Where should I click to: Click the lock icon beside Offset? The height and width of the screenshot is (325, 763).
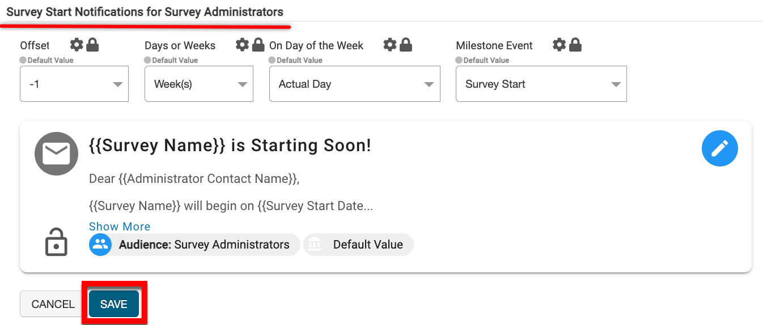pos(92,45)
